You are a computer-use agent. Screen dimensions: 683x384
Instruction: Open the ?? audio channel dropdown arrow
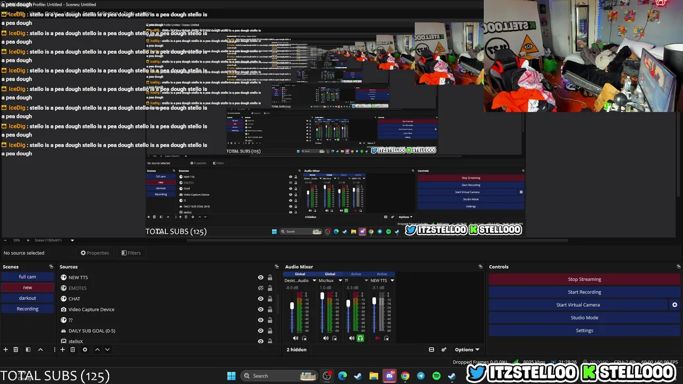(x=366, y=281)
